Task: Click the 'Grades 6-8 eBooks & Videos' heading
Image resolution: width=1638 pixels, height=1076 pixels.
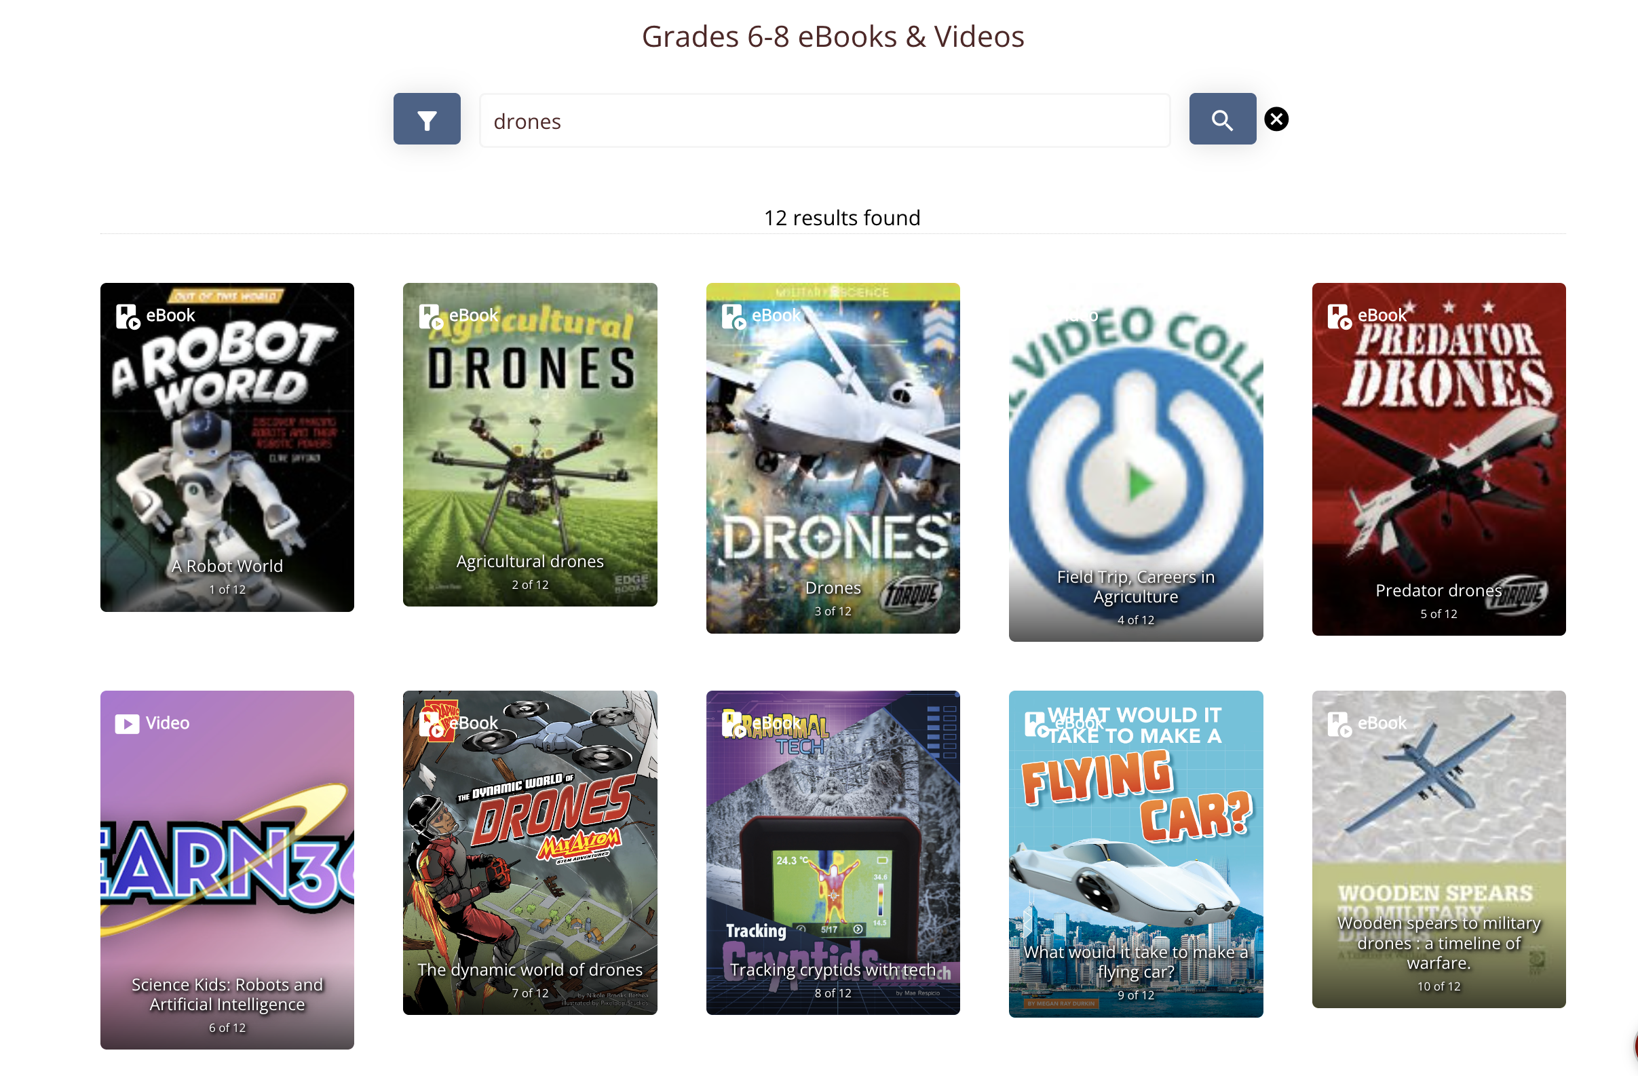Action: pos(833,37)
